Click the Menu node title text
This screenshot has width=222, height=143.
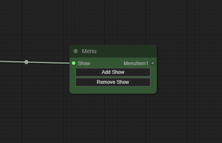pos(89,51)
